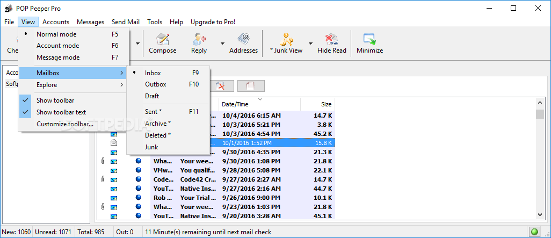Select the Junk mailbox entry
Viewport: 551px width, 238px height.
tap(168, 147)
